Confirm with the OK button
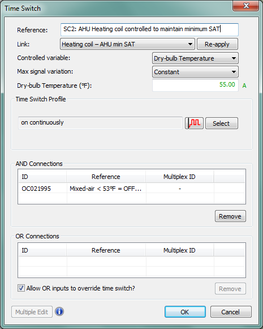The image size is (263, 329). [185, 312]
